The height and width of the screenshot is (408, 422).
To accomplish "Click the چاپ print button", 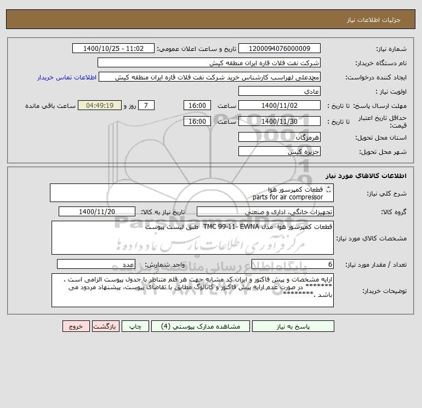I will (x=135, y=326).
